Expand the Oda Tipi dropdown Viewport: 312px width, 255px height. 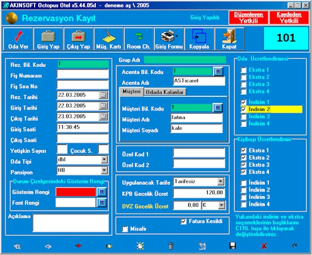coord(104,160)
